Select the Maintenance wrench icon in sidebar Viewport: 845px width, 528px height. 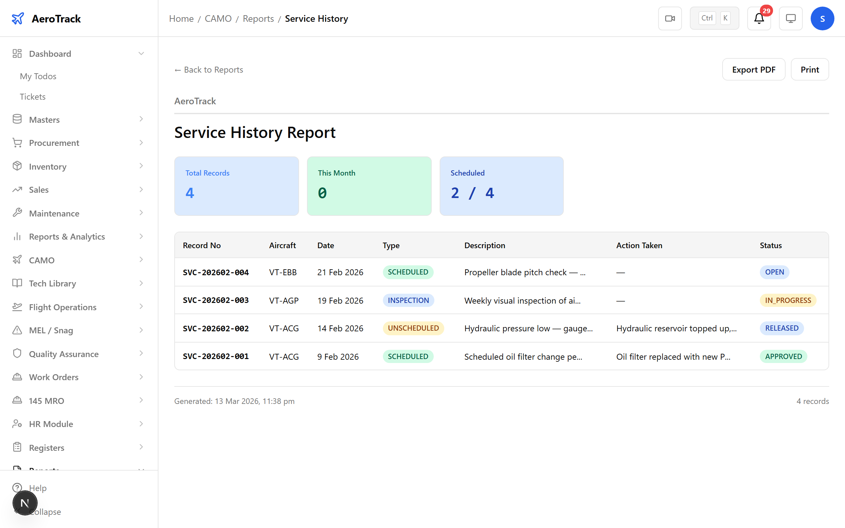pos(17,213)
